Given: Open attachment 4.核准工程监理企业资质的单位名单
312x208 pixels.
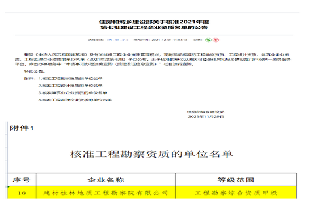Looking at the screenshot, I should coord(75,100).
